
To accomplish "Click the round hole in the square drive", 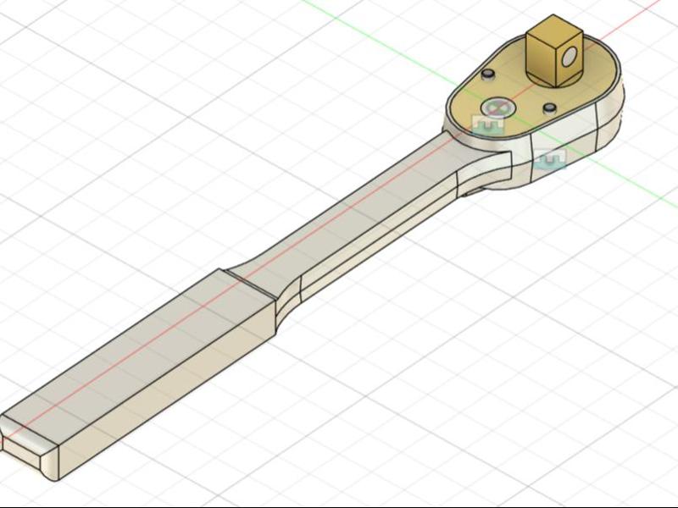I will [570, 57].
